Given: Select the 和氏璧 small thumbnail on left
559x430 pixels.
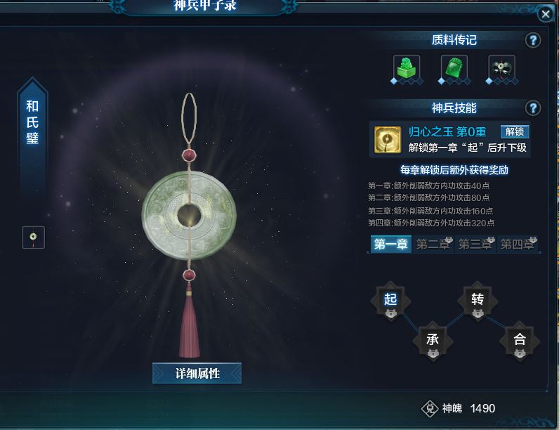Looking at the screenshot, I should coord(34,237).
